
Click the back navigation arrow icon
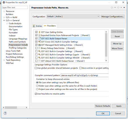pos(112,7)
